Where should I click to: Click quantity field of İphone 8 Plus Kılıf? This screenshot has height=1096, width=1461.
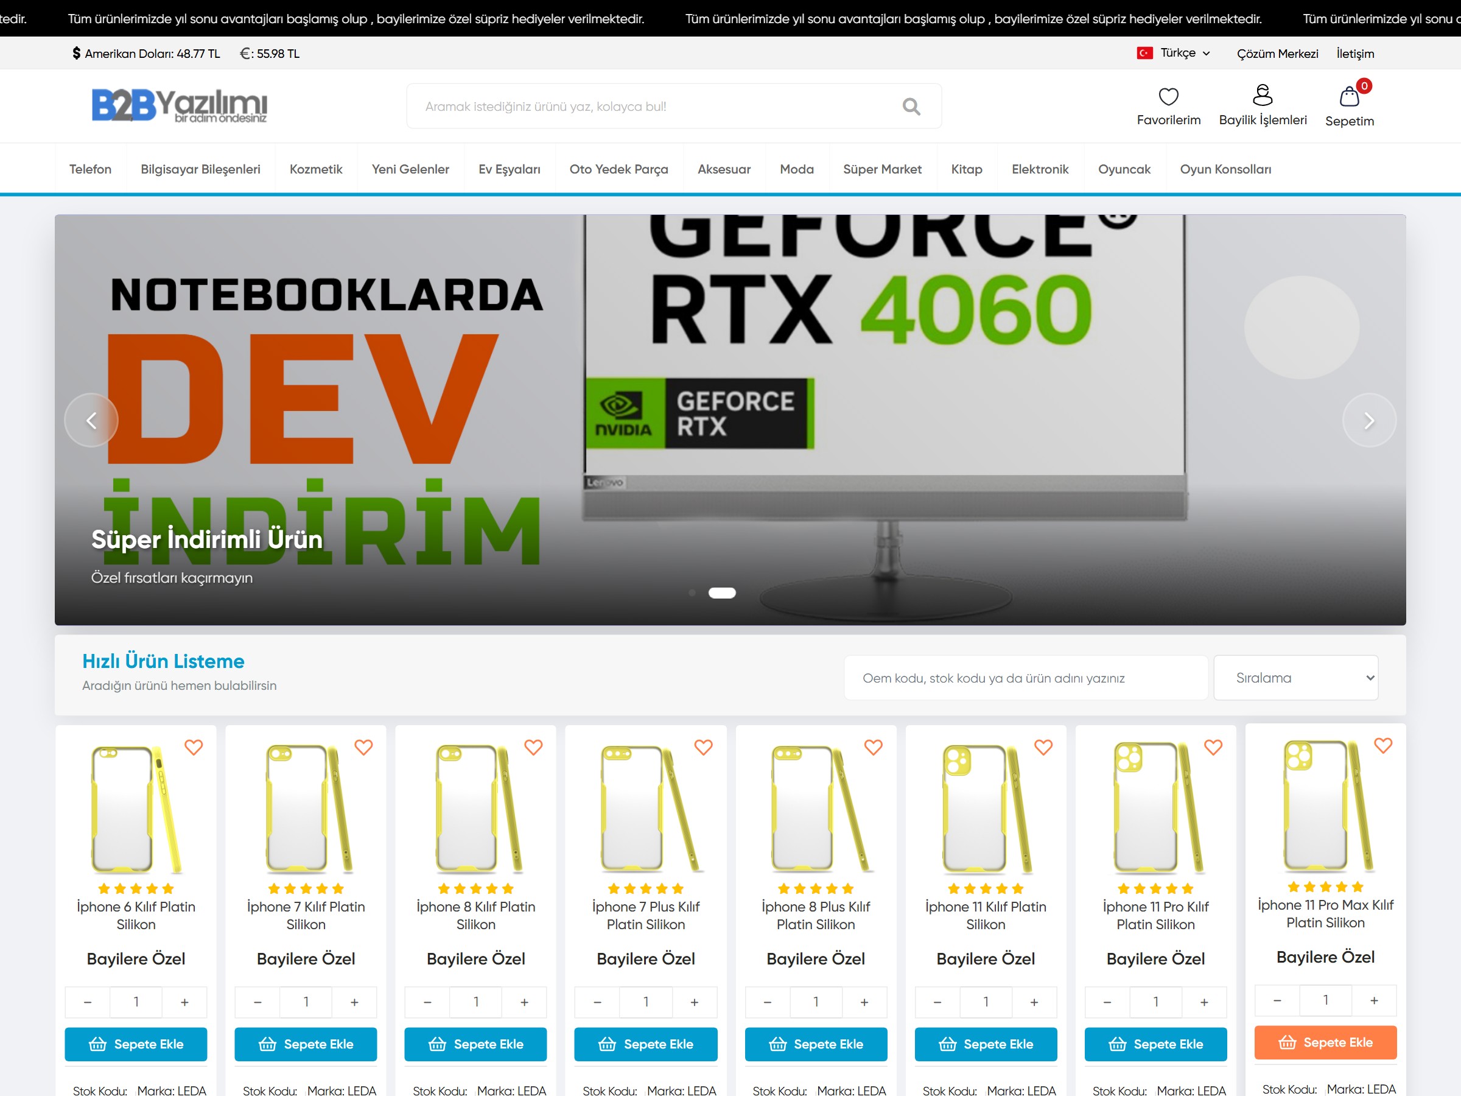[x=816, y=1002]
